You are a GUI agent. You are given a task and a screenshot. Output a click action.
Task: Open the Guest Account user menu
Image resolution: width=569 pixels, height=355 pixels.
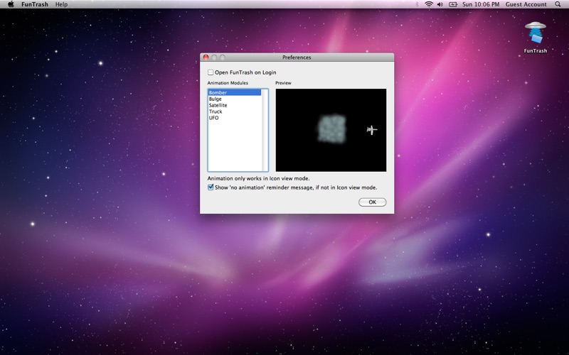[x=526, y=4]
